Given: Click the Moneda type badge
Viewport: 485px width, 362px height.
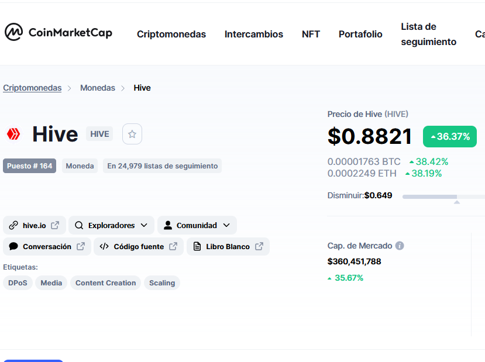Looking at the screenshot, I should (80, 166).
